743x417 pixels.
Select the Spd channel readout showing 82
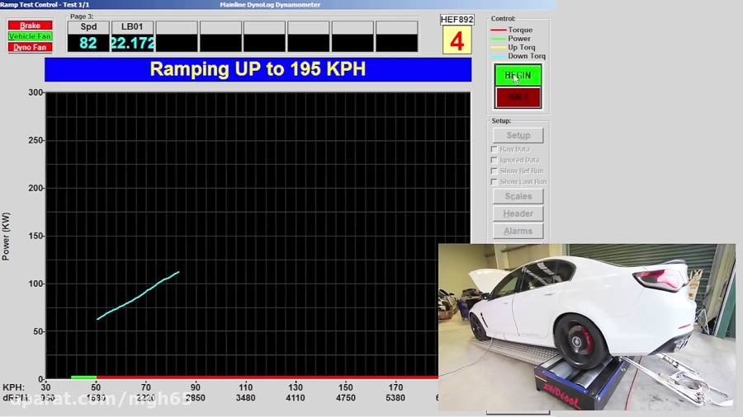[88, 43]
